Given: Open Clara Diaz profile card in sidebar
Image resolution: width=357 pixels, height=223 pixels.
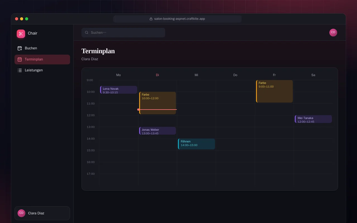Looking at the screenshot, I should click(x=42, y=213).
